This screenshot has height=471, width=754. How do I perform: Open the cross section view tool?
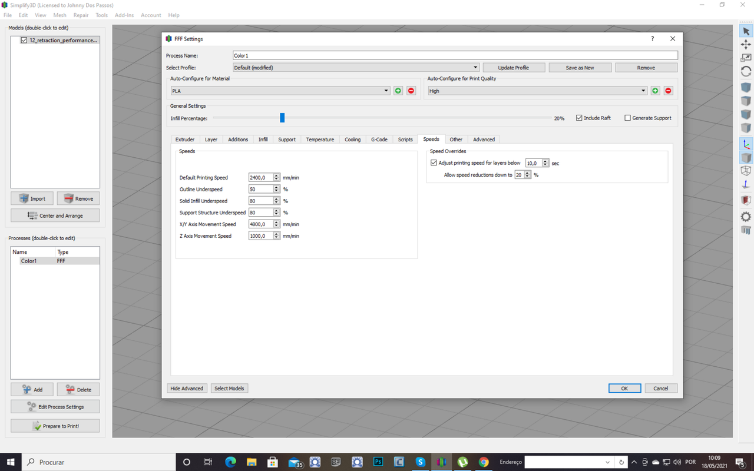pos(746,201)
